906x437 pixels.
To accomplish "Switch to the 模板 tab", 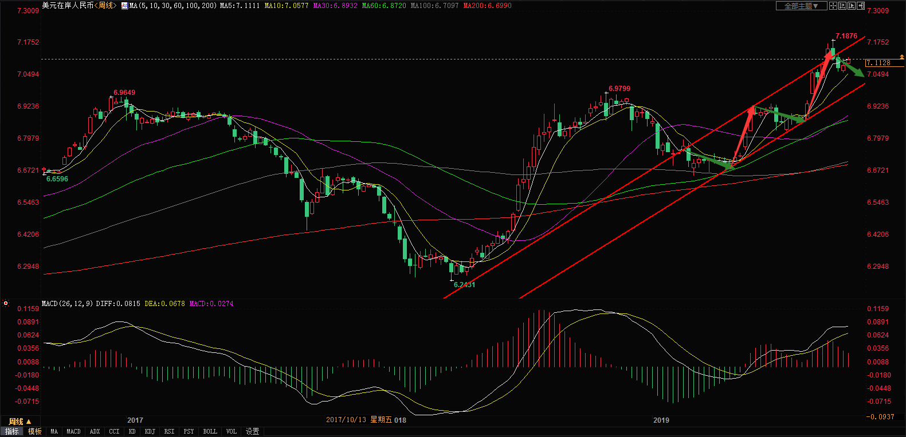I will [35, 431].
